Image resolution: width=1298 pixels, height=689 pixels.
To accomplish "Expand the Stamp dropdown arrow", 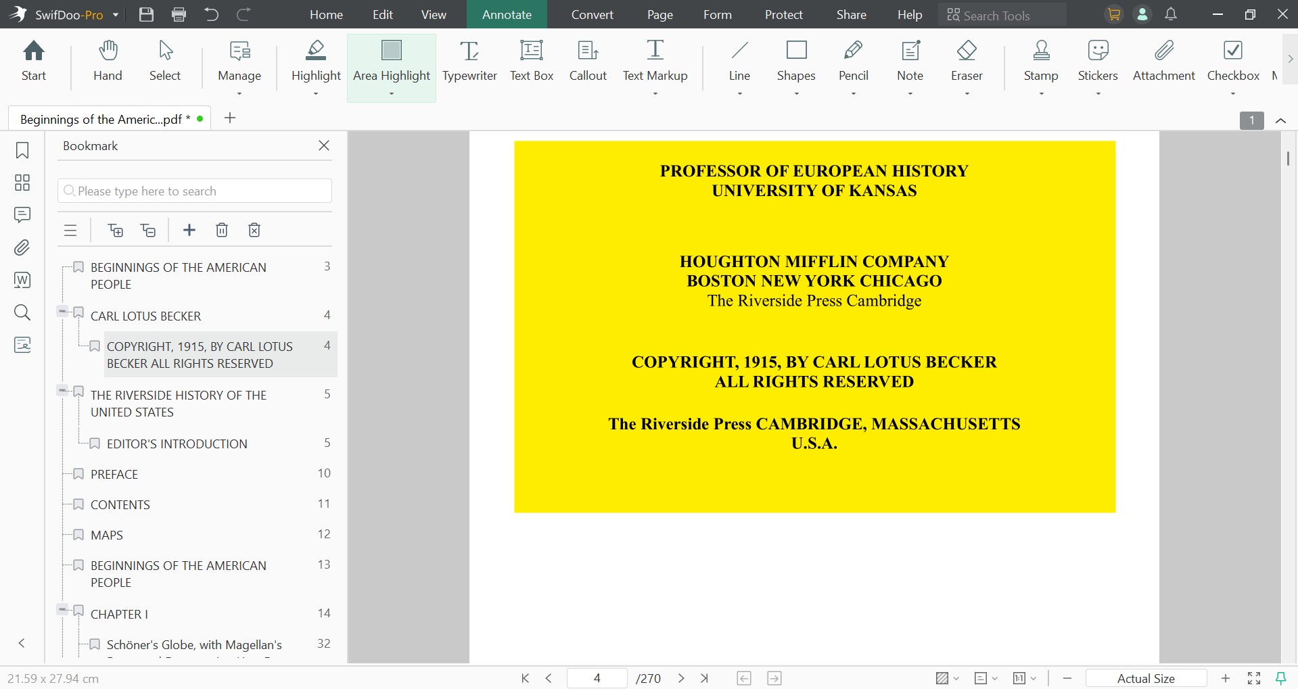I will click(x=1041, y=93).
